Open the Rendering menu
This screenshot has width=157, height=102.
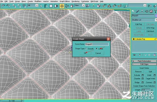pyautogui.click(x=75, y=1)
